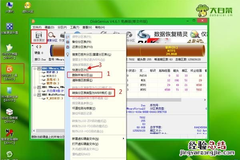Open the 文件(F) menu

tap(37, 27)
